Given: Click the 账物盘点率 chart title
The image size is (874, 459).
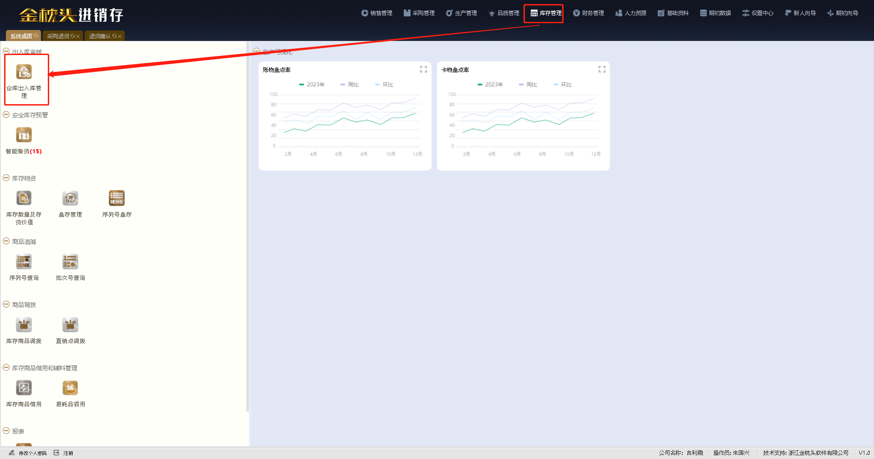Looking at the screenshot, I should [x=276, y=70].
